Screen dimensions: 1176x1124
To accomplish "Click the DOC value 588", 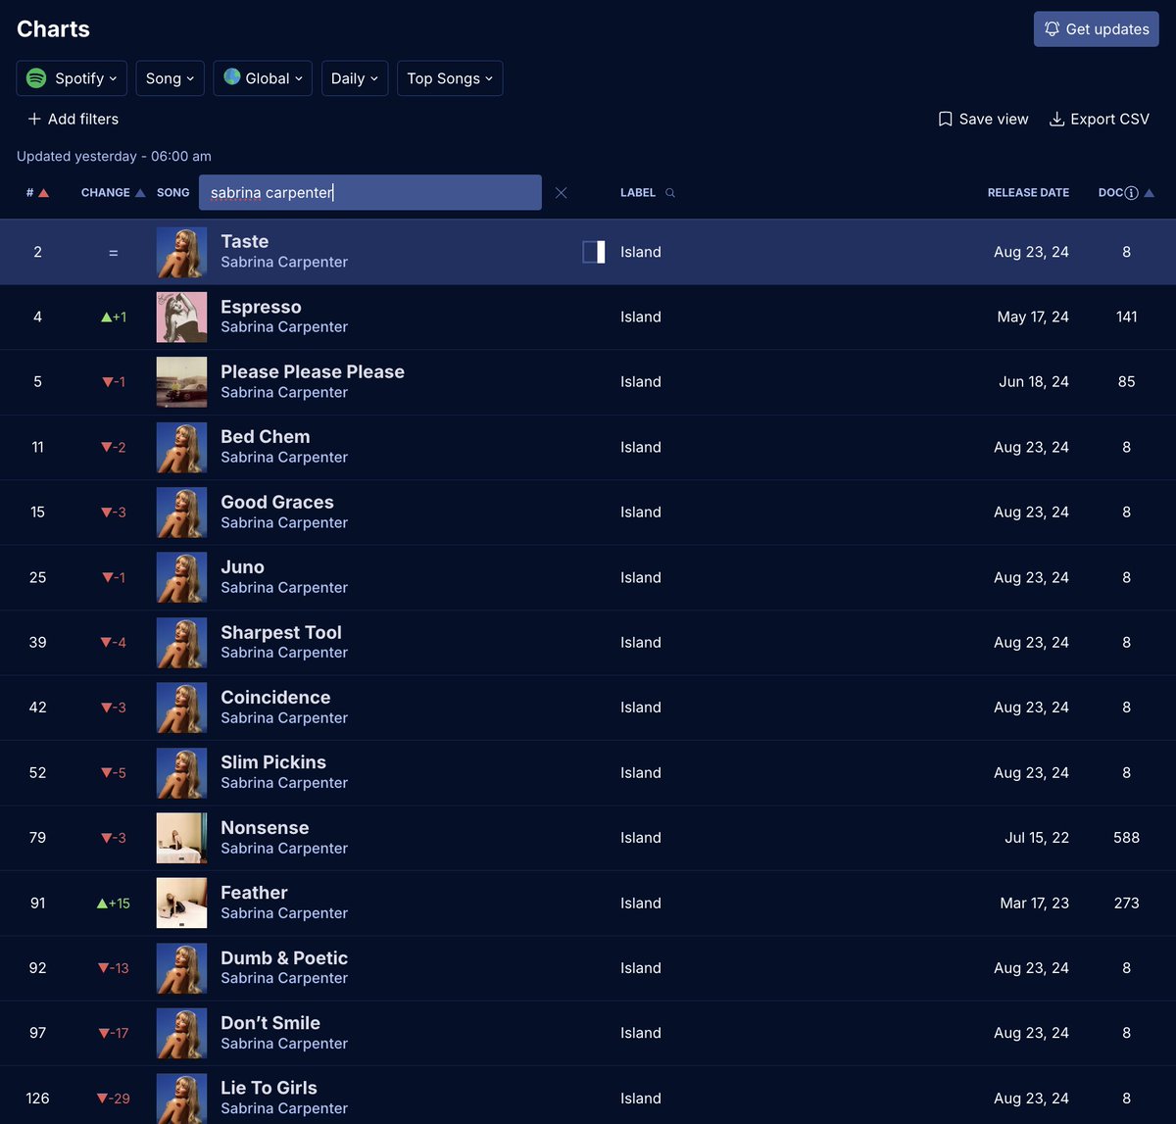I will 1127,838.
